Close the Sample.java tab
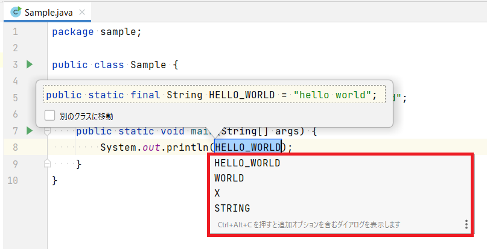The width and height of the screenshot is (487, 249). click(x=82, y=13)
